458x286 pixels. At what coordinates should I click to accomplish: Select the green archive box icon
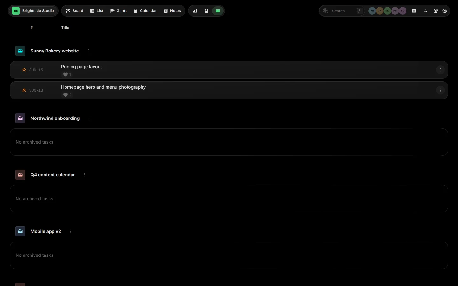(218, 11)
